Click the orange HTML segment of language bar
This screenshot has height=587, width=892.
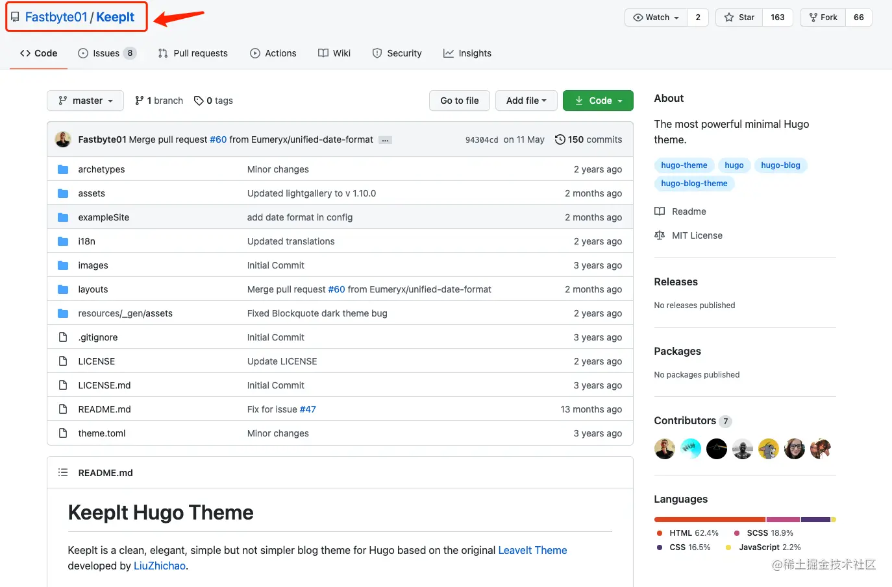point(710,520)
